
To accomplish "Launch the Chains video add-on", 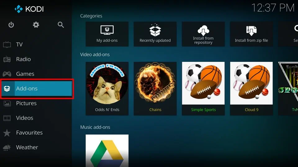I will [x=155, y=89].
